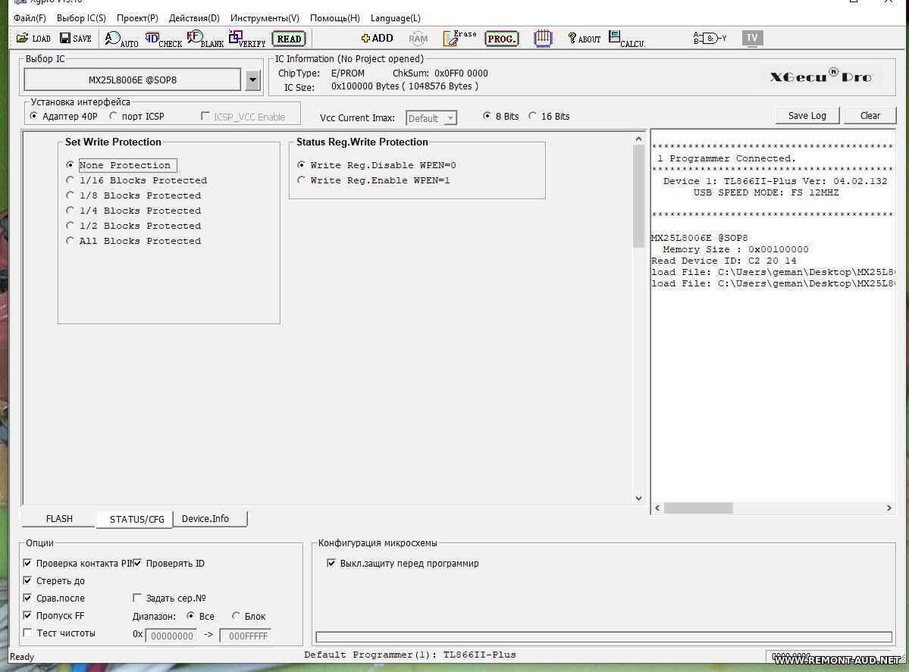Click the Save Log button

pyautogui.click(x=807, y=116)
